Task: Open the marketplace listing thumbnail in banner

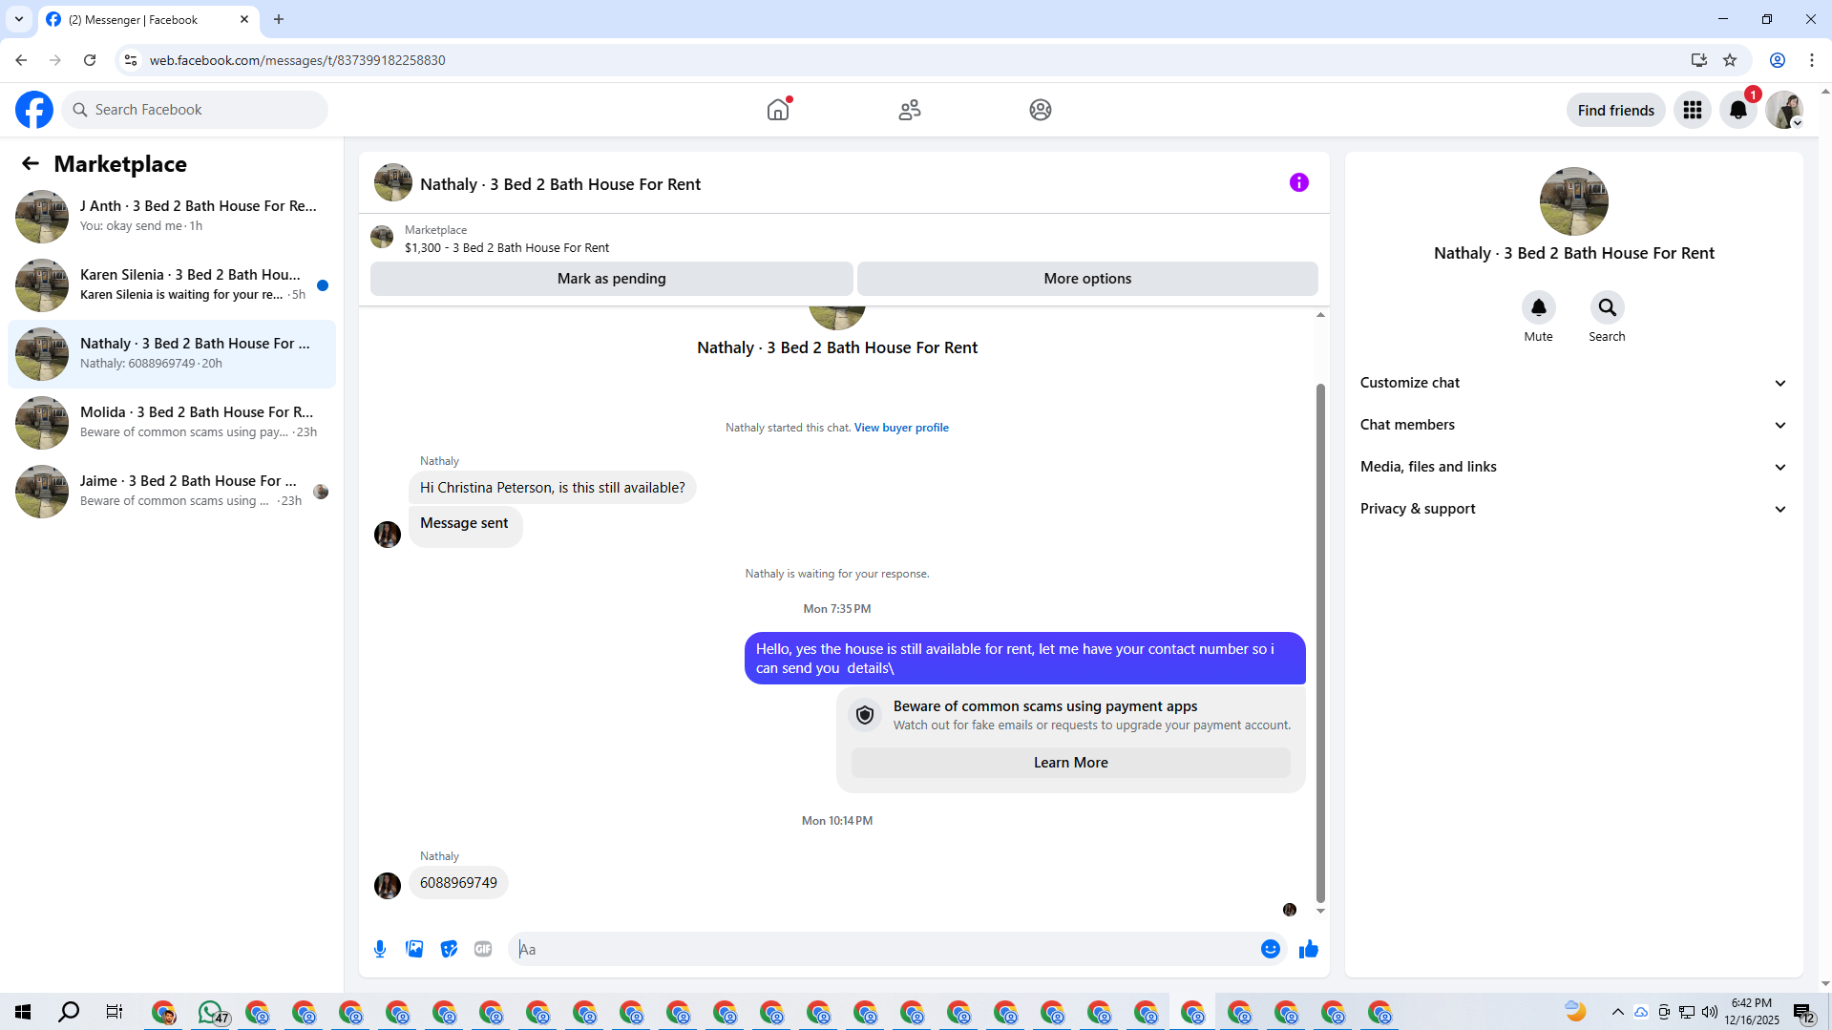Action: 382,237
